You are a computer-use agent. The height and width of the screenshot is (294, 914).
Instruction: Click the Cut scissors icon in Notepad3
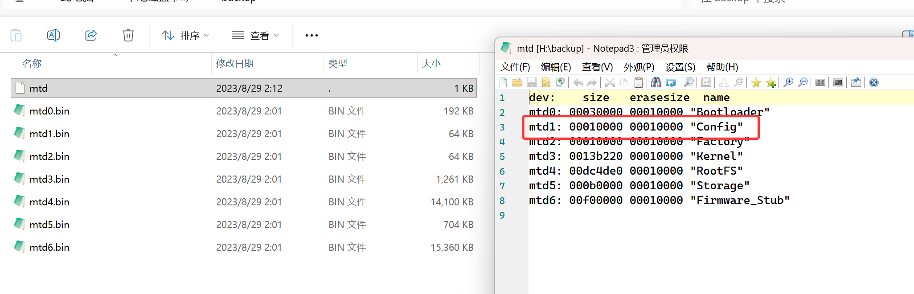[x=610, y=82]
